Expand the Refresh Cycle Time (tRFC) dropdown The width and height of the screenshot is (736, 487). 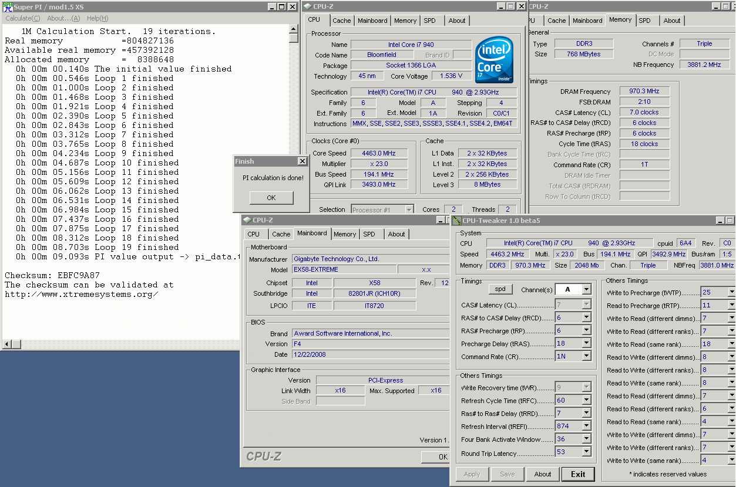586,400
